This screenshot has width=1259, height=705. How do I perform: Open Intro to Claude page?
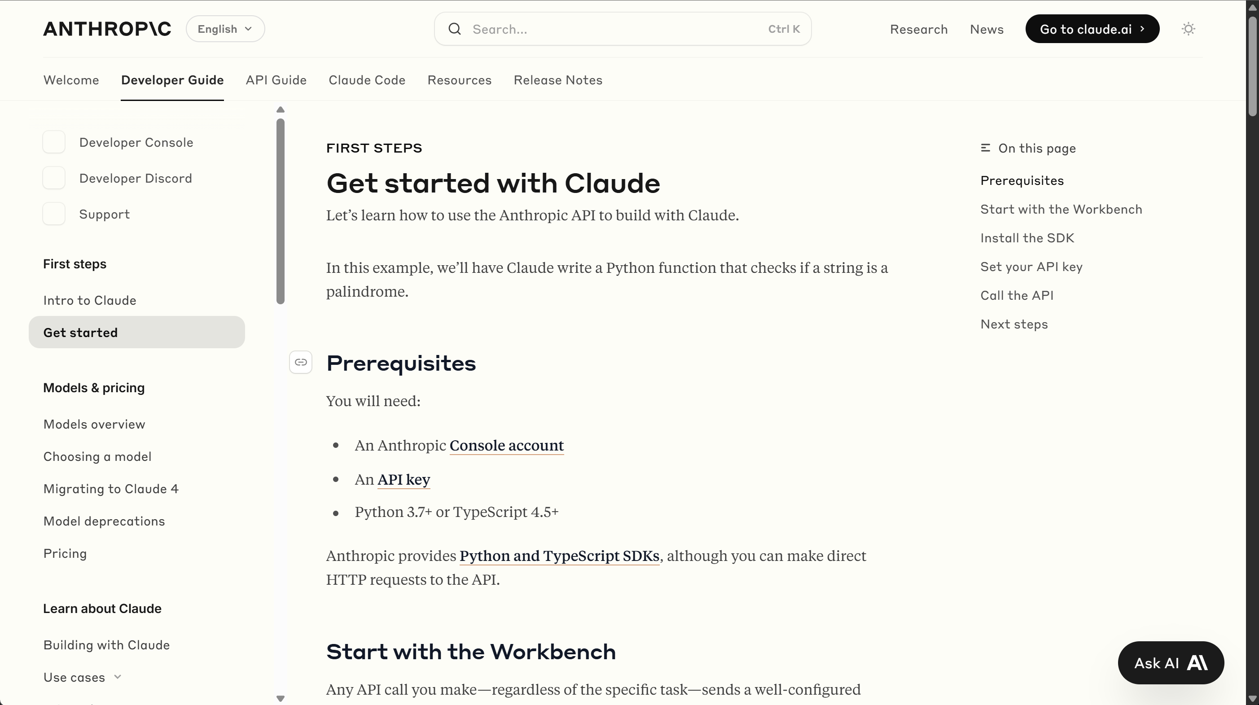90,300
